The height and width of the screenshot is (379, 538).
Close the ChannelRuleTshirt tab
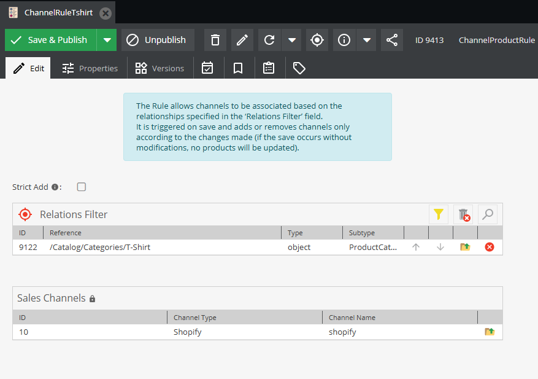click(x=106, y=12)
